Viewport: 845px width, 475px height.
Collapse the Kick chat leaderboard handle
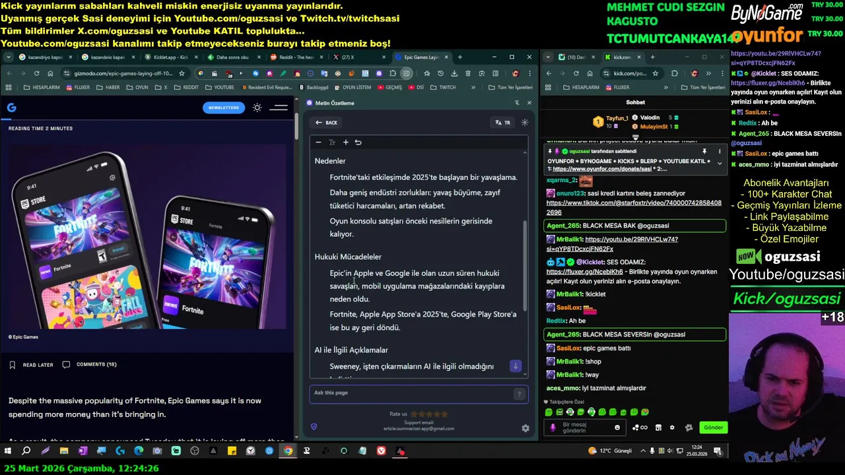coord(635,138)
